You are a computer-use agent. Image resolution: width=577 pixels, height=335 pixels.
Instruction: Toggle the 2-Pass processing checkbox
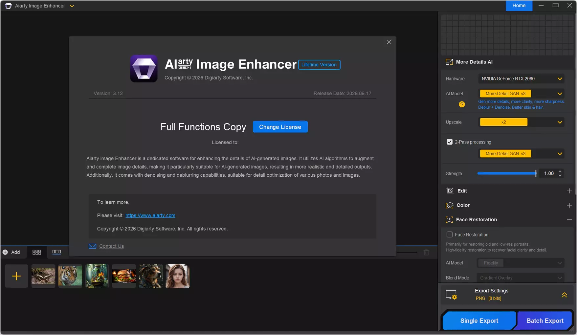pyautogui.click(x=450, y=142)
